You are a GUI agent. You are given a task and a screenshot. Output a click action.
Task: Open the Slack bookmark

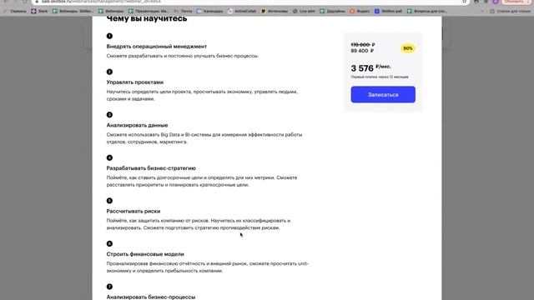pos(39,11)
